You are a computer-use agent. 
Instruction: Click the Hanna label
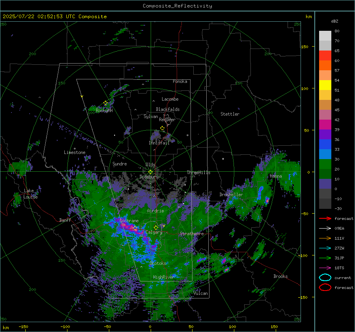[276, 176]
